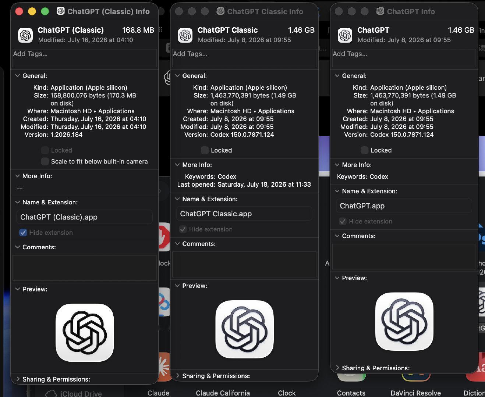Collapse More Info section in ChatGPT Info window

(337, 165)
